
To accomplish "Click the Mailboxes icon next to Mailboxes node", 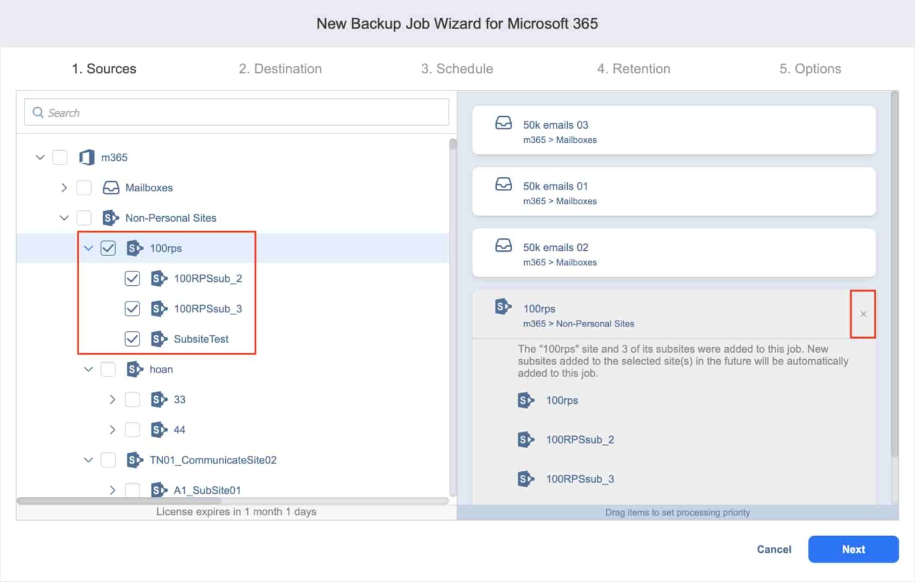I will pos(111,188).
